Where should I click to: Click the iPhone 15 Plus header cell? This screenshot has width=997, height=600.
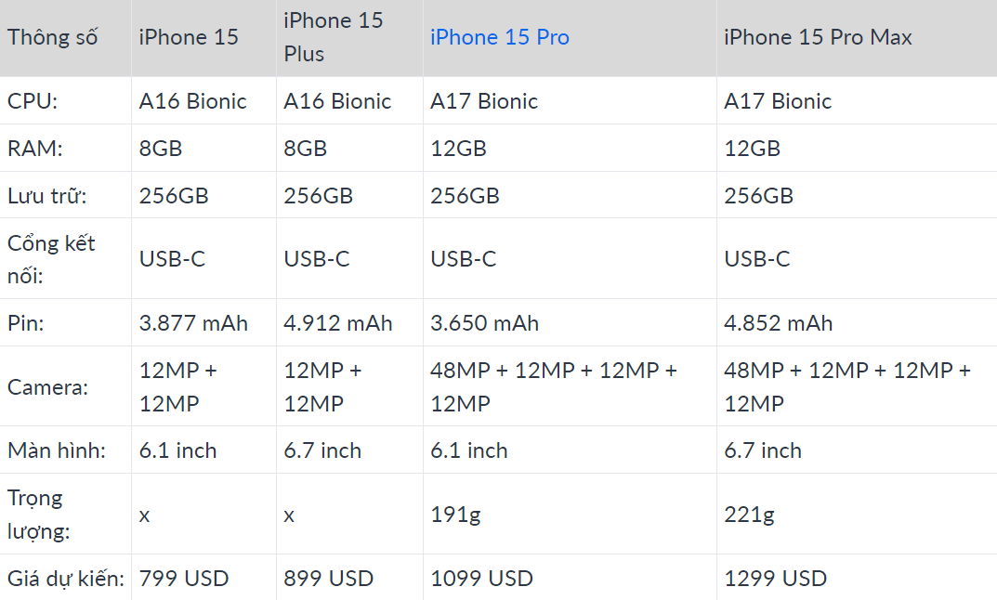coord(333,37)
